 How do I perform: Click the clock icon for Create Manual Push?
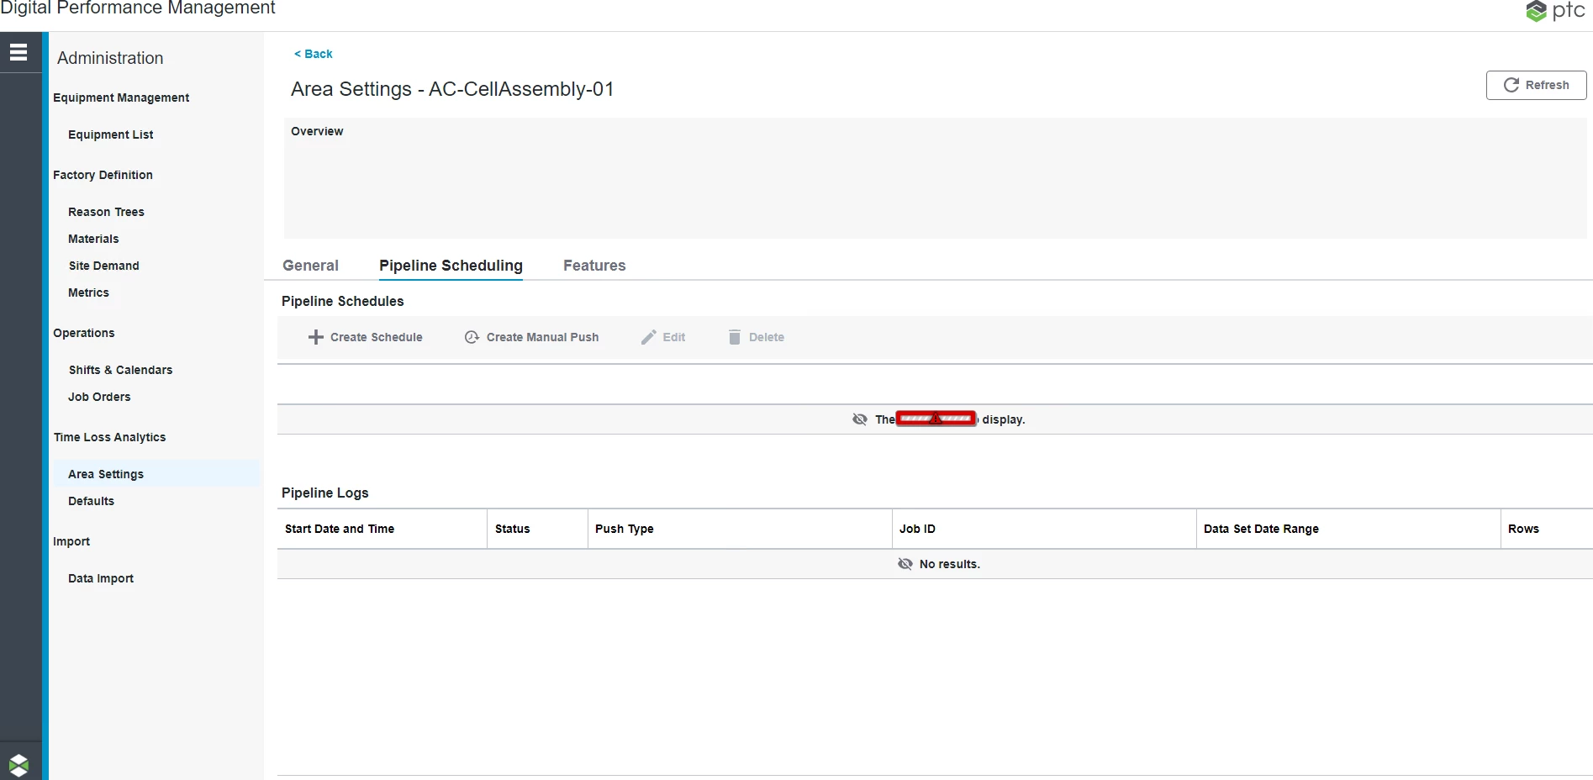[x=472, y=337]
